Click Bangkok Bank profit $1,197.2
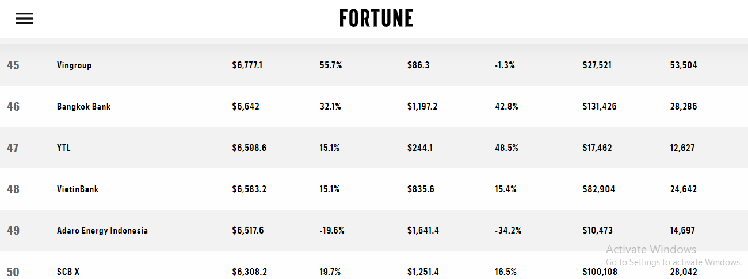 (422, 107)
